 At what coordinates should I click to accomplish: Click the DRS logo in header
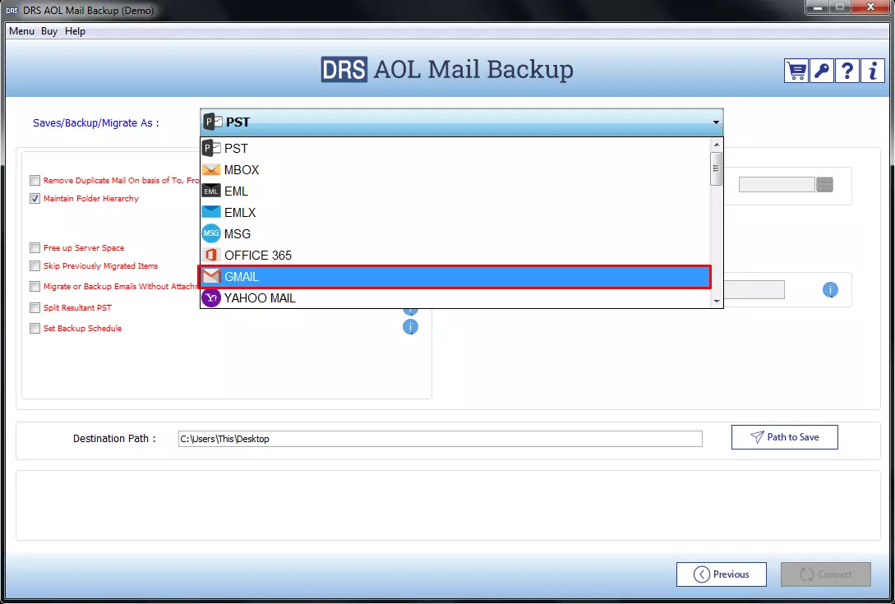tap(344, 70)
